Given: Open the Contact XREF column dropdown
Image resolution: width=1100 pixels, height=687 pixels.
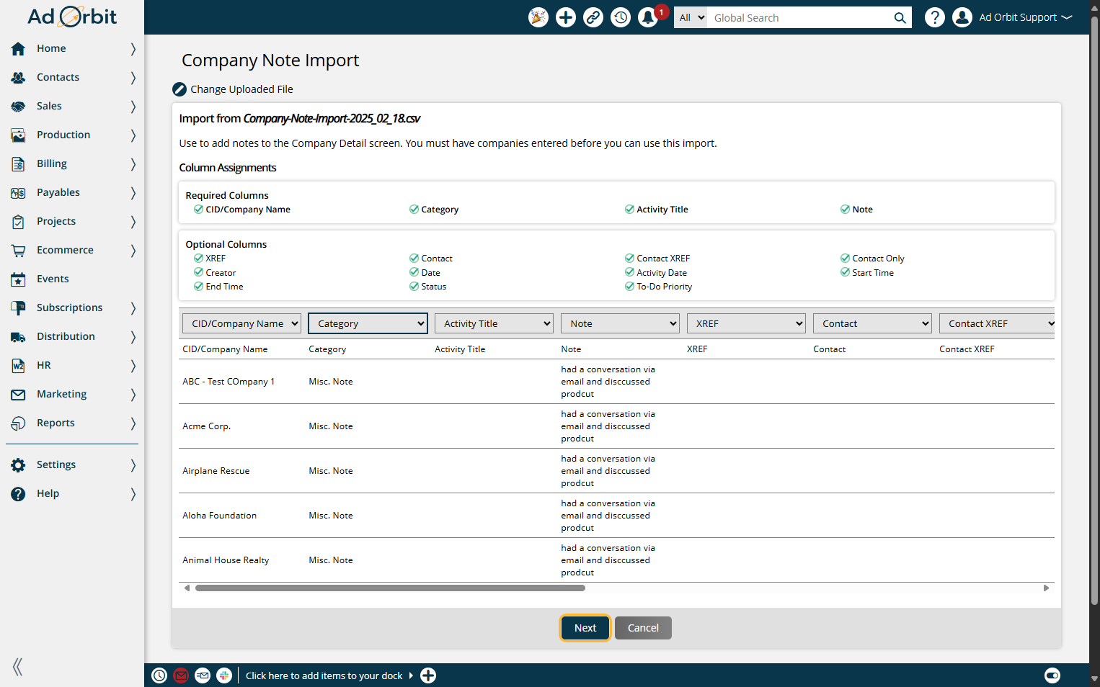Looking at the screenshot, I should pos(997,324).
